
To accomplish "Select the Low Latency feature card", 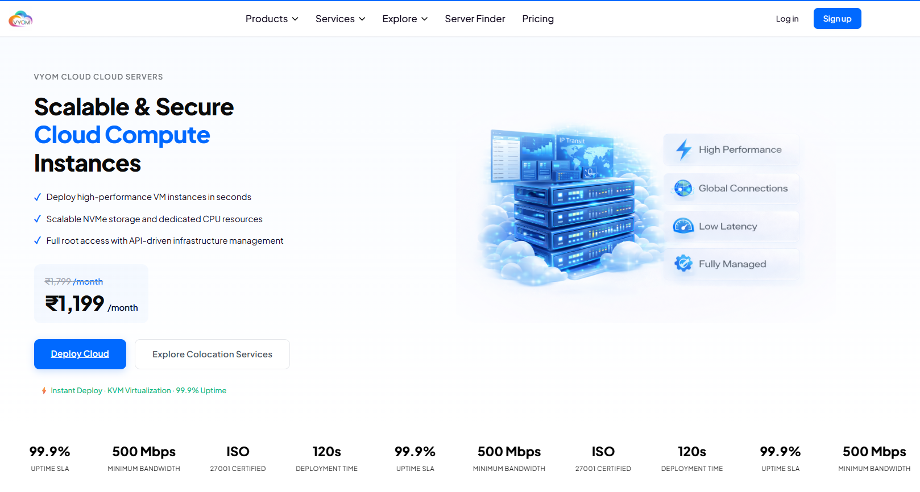I will [x=731, y=226].
